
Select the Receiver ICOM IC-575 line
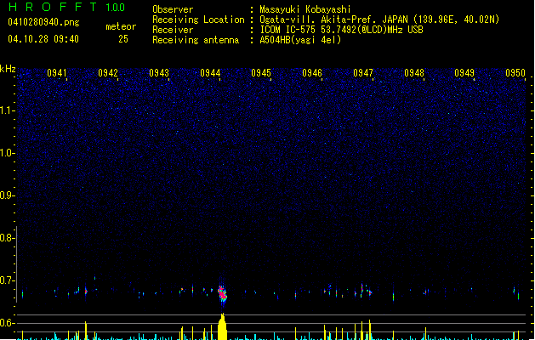click(x=341, y=30)
